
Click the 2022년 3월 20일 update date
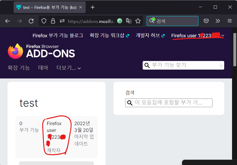[x=84, y=127]
